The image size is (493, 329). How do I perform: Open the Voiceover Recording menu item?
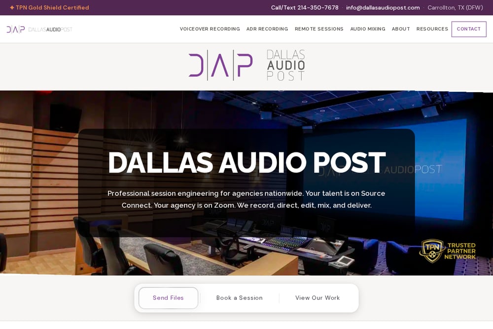pyautogui.click(x=210, y=29)
